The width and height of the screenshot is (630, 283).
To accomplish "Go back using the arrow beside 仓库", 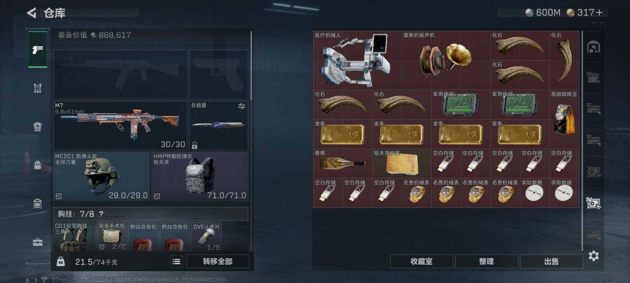I will [31, 13].
